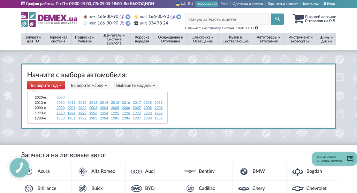Image resolution: width=357 pixels, height=193 pixels.
Task: Open Электрика и Освещение menu
Action: pyautogui.click(x=203, y=39)
